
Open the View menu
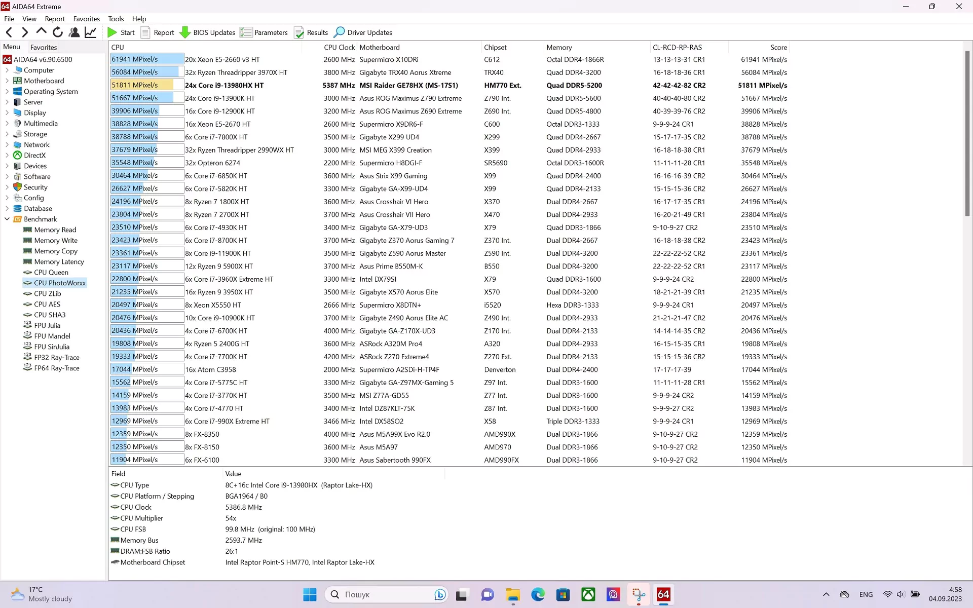click(29, 19)
